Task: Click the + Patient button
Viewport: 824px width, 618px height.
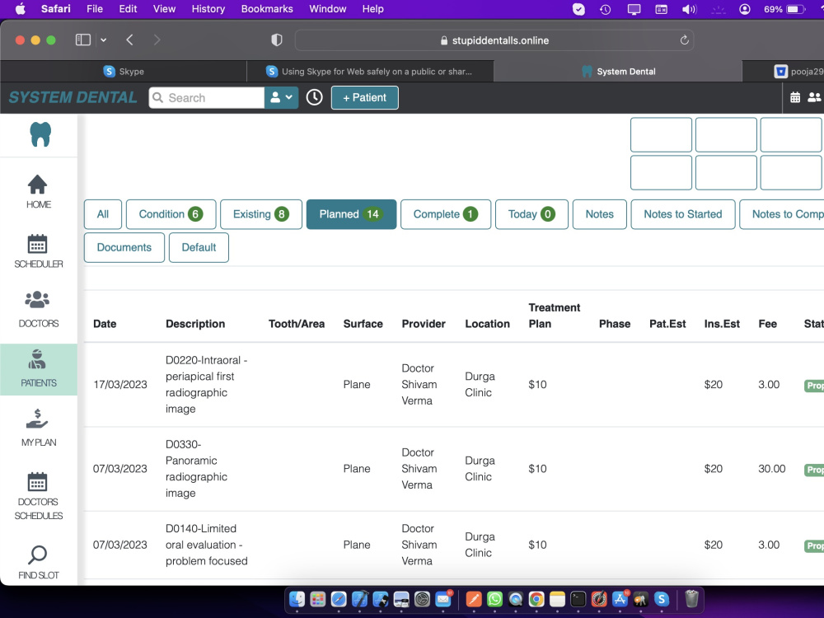Action: pos(365,98)
